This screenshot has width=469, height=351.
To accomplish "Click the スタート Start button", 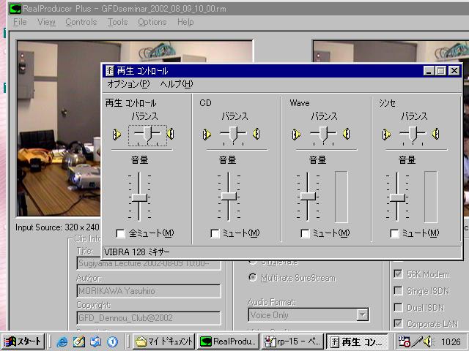I will click(23, 341).
